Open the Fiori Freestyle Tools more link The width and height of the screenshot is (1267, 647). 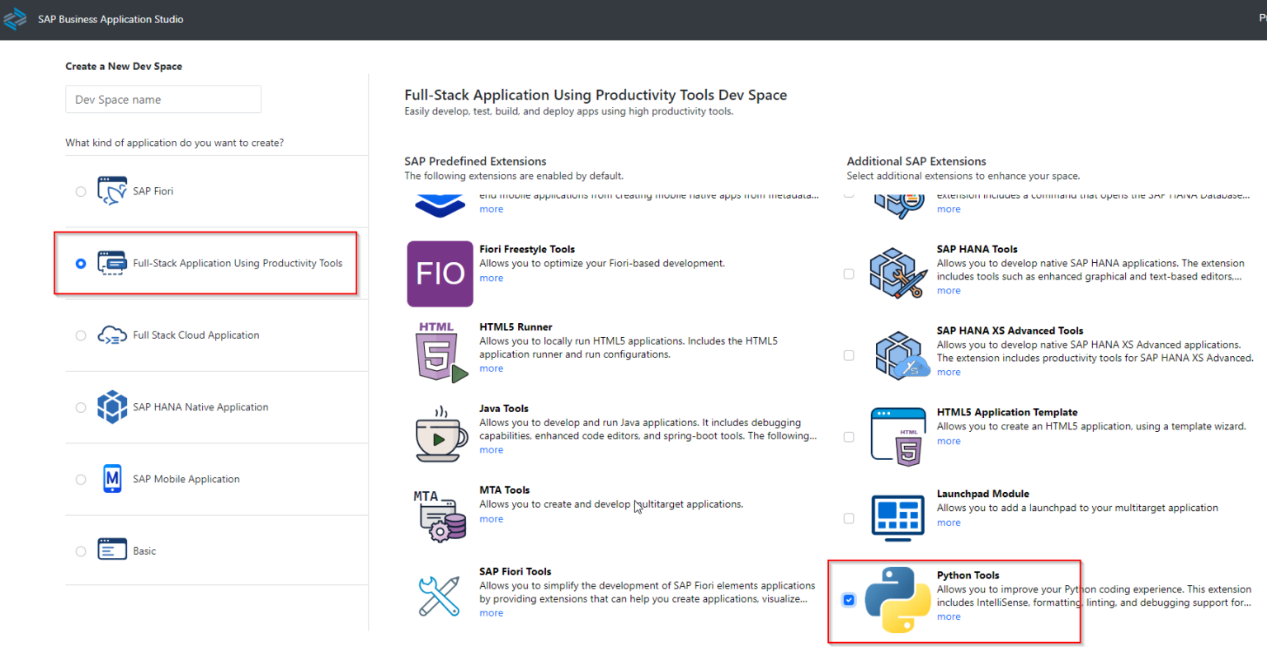[x=491, y=278]
